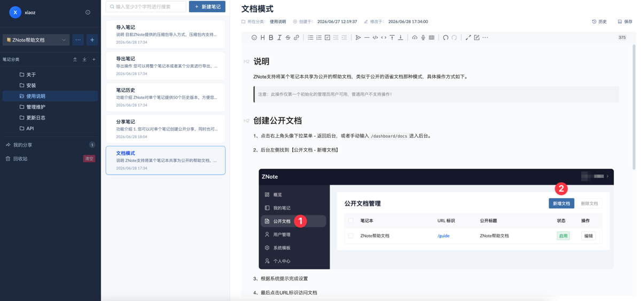This screenshot has height=301, width=641.
Task: Undo the last edit
Action: tap(445, 37)
